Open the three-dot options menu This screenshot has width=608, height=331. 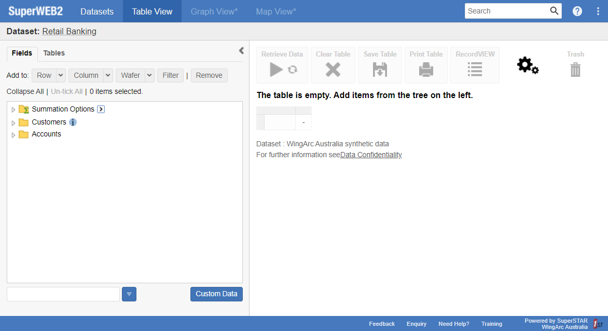(x=598, y=11)
